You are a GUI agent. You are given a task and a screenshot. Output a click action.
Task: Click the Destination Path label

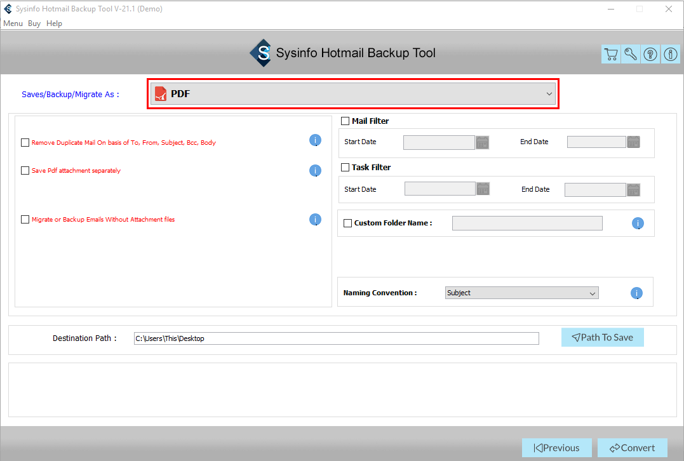pyautogui.click(x=84, y=338)
